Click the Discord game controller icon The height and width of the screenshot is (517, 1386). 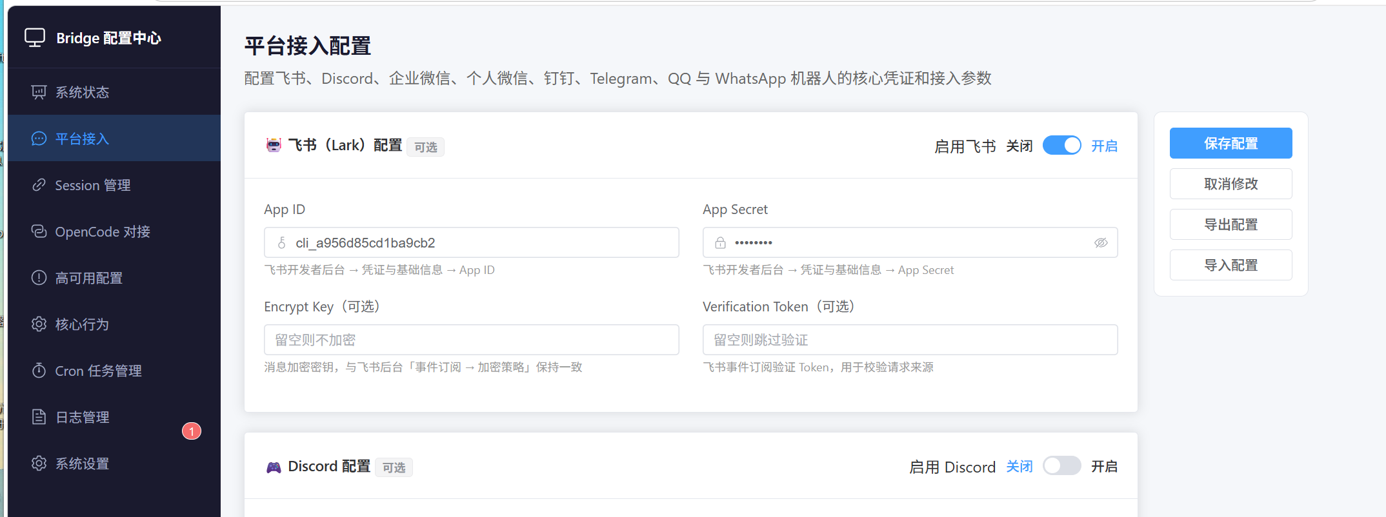(274, 467)
